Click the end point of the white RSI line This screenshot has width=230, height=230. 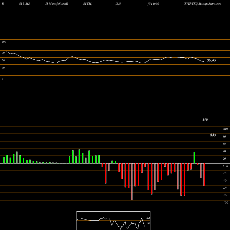(x=204, y=62)
